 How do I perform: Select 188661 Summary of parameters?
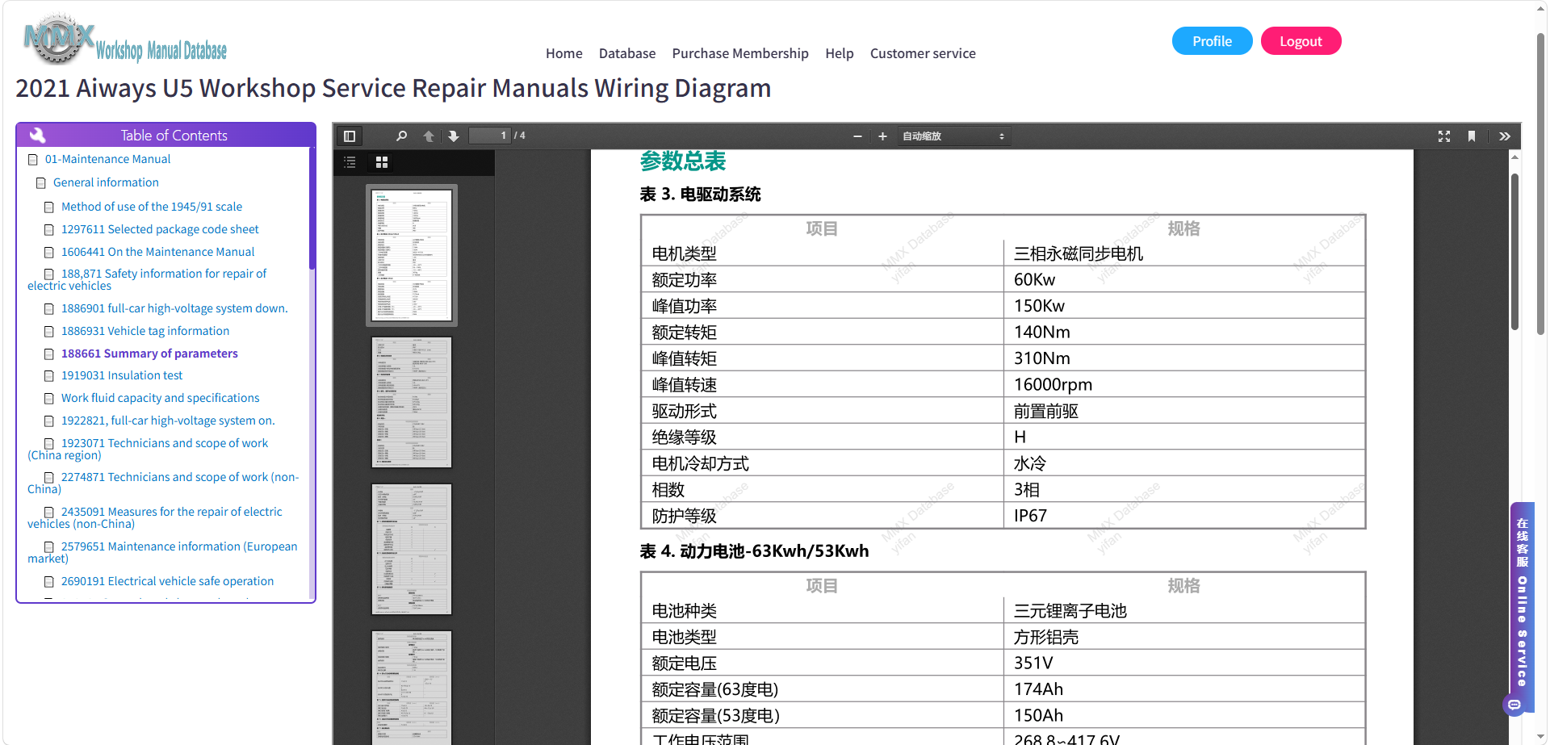[149, 354]
